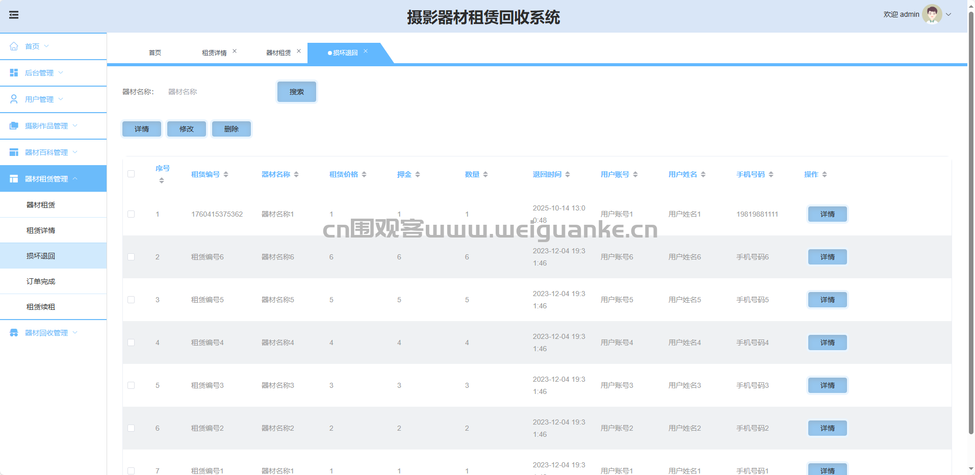This screenshot has width=975, height=475.
Task: Click the 器材回收管理 sidebar icon
Action: (x=14, y=333)
